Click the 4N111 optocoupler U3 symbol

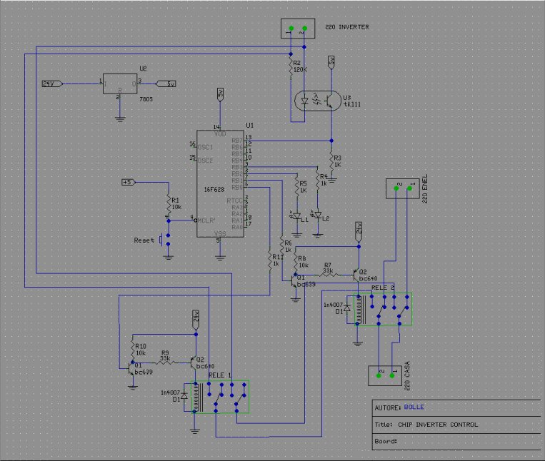318,101
